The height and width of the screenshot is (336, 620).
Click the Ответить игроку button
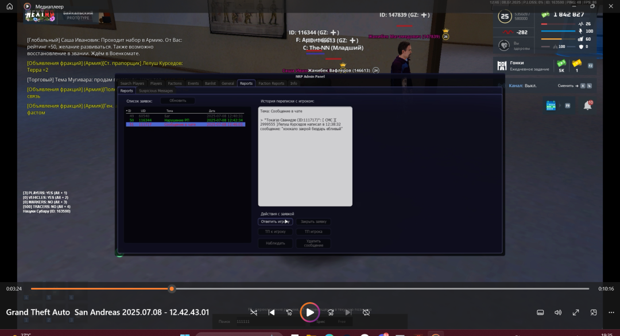pos(275,221)
